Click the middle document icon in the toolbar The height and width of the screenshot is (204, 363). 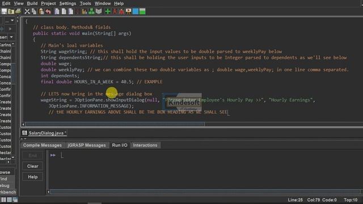64,11
